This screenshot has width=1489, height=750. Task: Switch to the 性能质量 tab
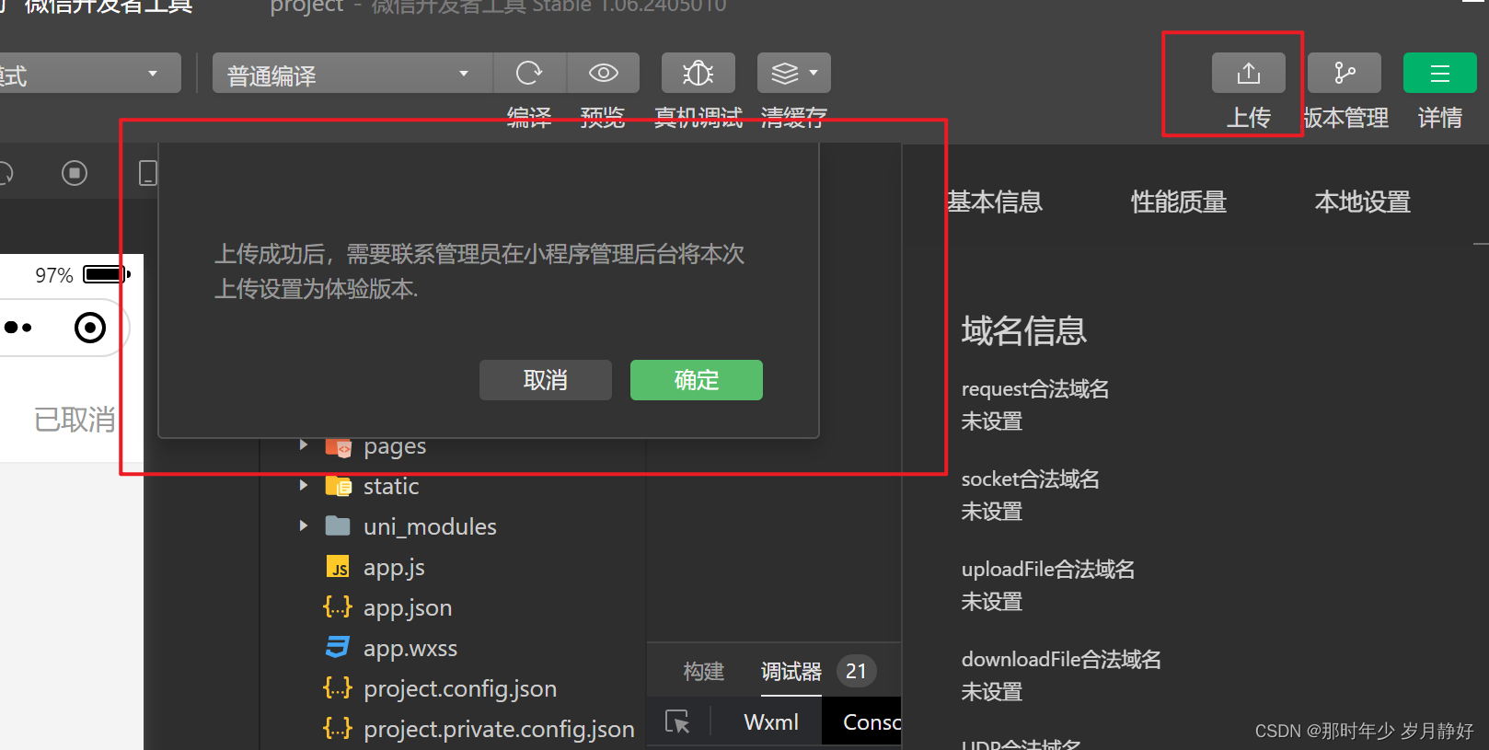tap(1179, 202)
